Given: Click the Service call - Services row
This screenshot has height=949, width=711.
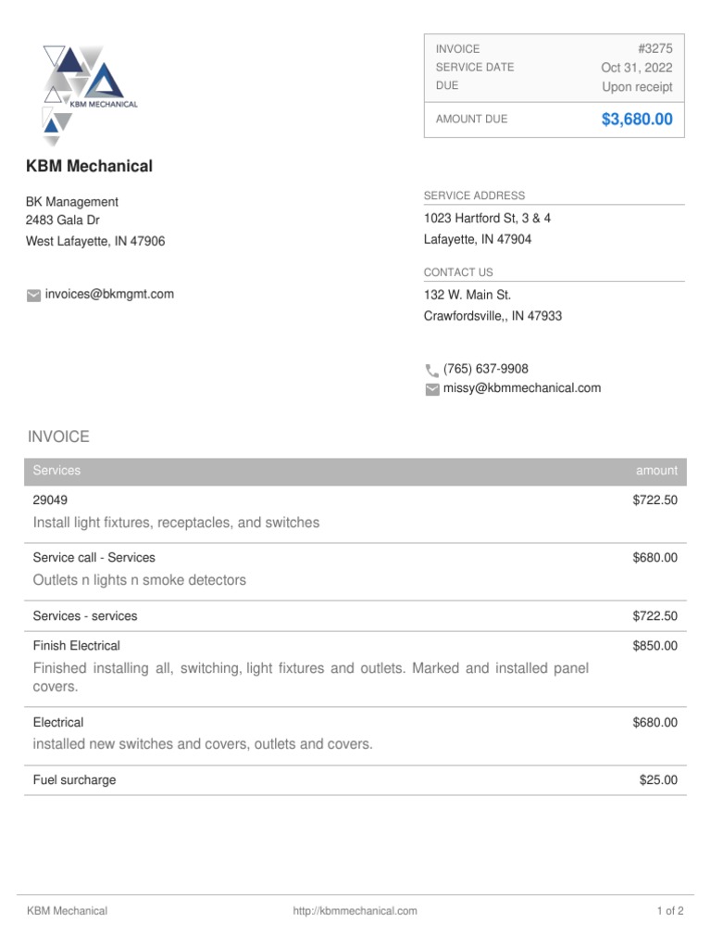Looking at the screenshot, I should click(x=94, y=558).
